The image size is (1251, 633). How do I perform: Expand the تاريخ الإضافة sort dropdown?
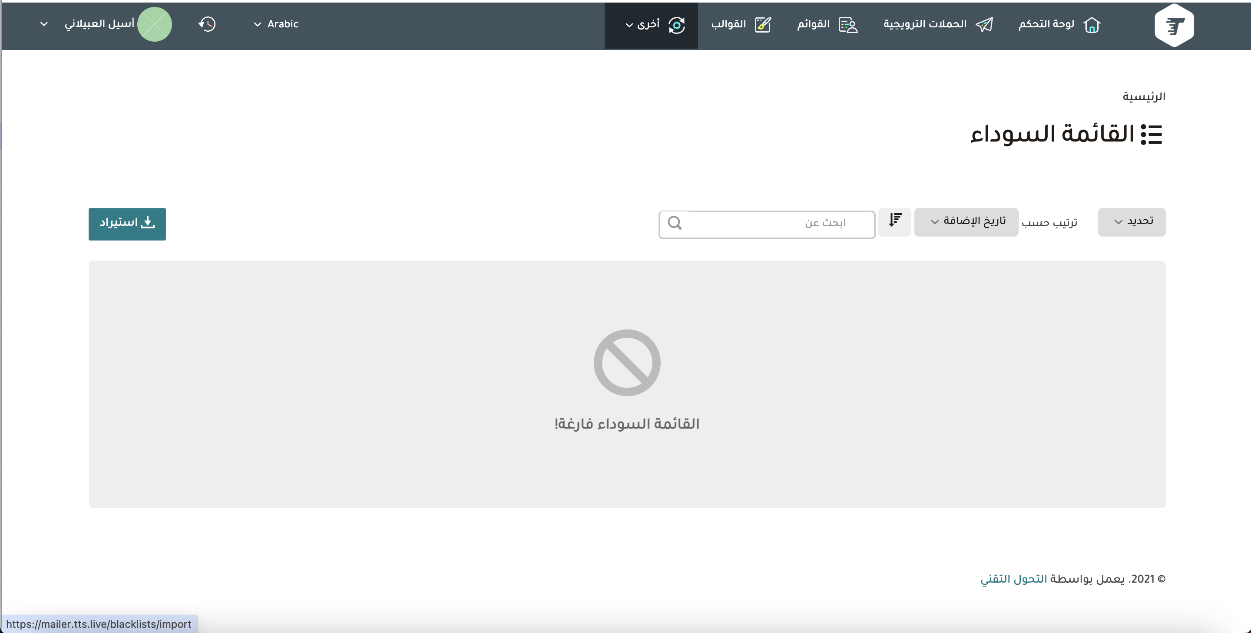pyautogui.click(x=966, y=222)
